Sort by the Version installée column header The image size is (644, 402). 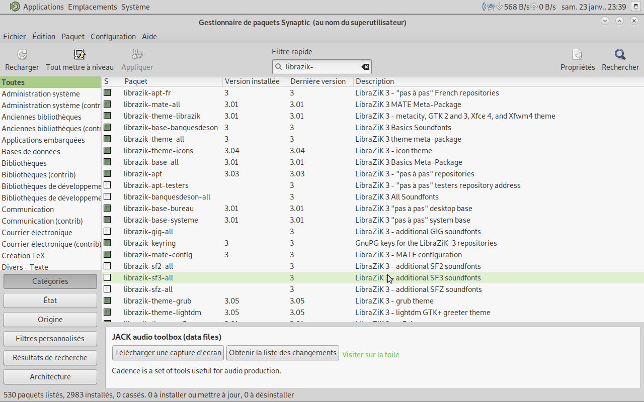(x=256, y=81)
